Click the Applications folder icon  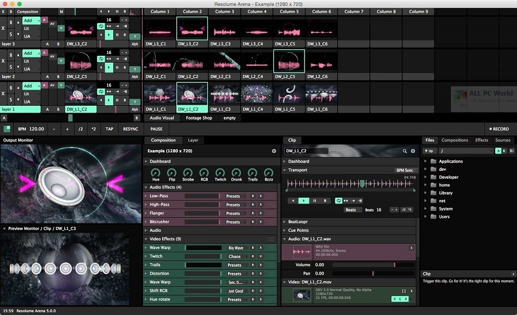click(434, 162)
